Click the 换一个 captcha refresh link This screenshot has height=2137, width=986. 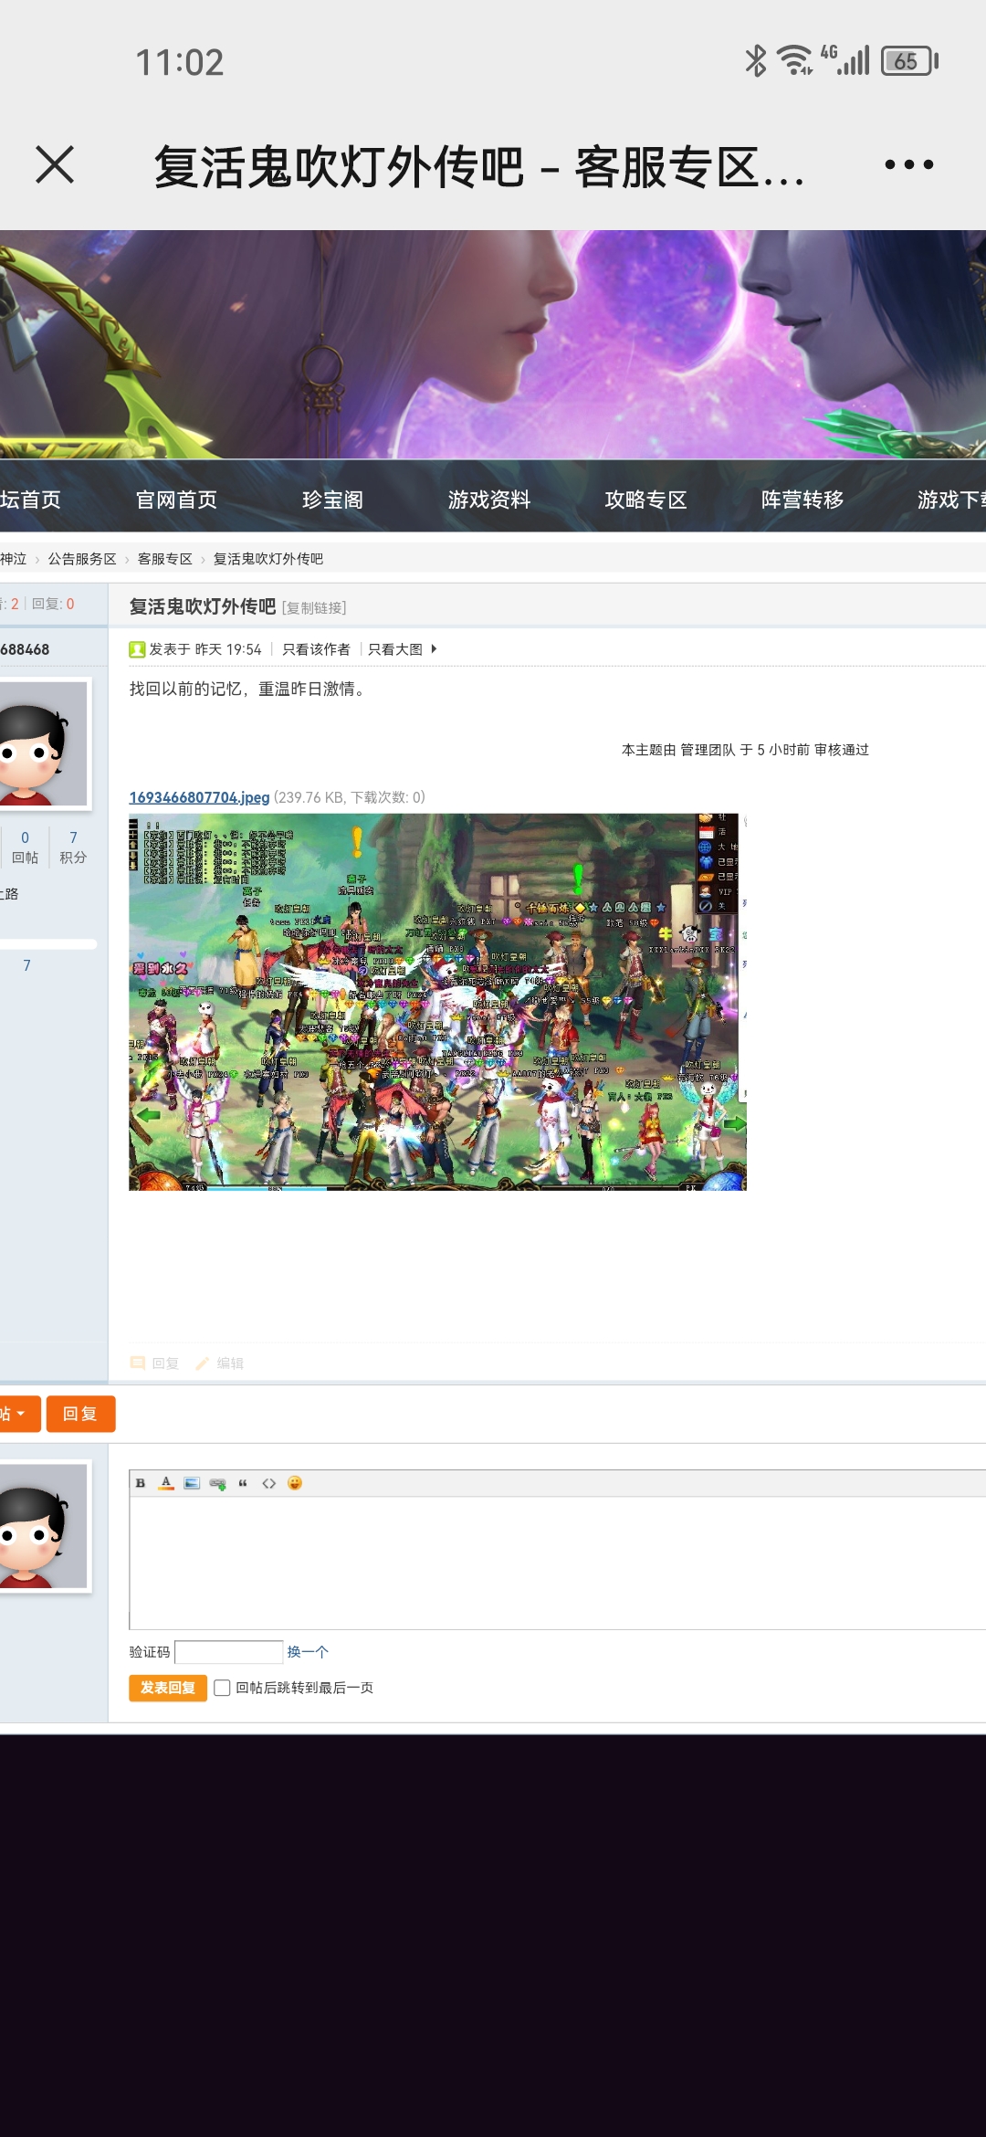coord(308,1652)
